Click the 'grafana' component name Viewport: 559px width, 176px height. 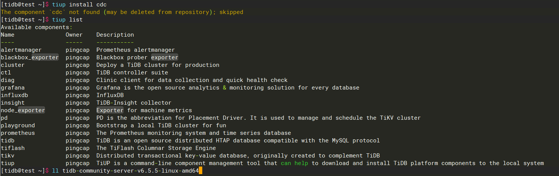click(x=13, y=88)
